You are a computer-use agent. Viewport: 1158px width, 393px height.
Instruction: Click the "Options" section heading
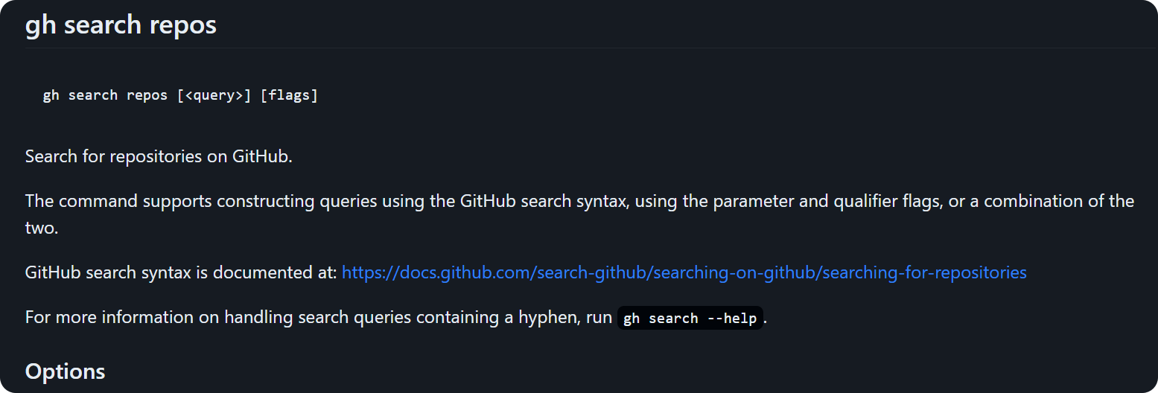[x=66, y=371]
